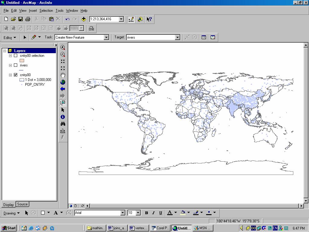Click the Add Data button

pyautogui.click(x=84, y=19)
